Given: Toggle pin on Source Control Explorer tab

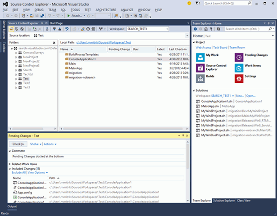Looking at the screenshot, I should pyautogui.click(x=42, y=23).
